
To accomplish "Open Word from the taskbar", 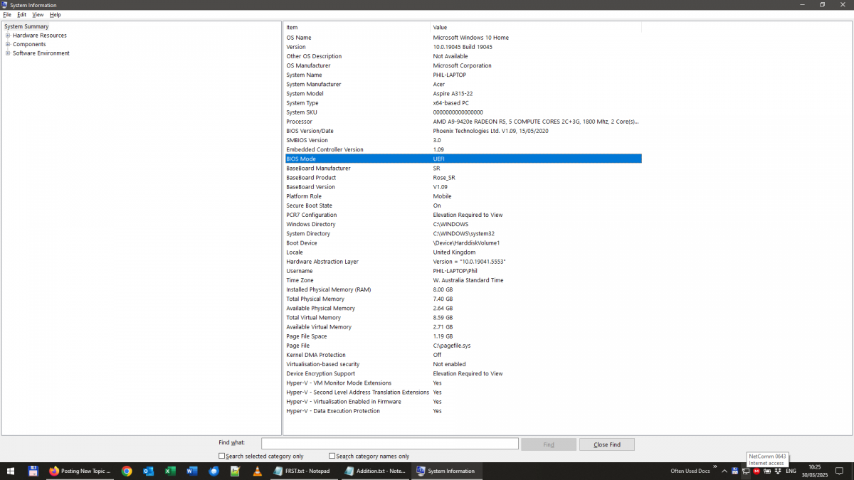I will click(x=192, y=471).
